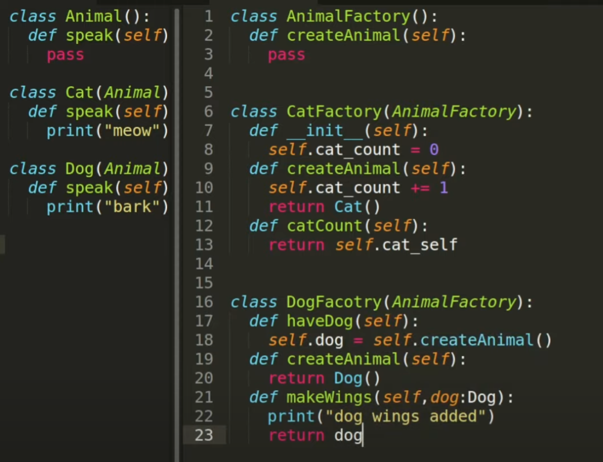This screenshot has height=462, width=603.
Task: Click makeWings method name on line 21
Action: click(329, 398)
